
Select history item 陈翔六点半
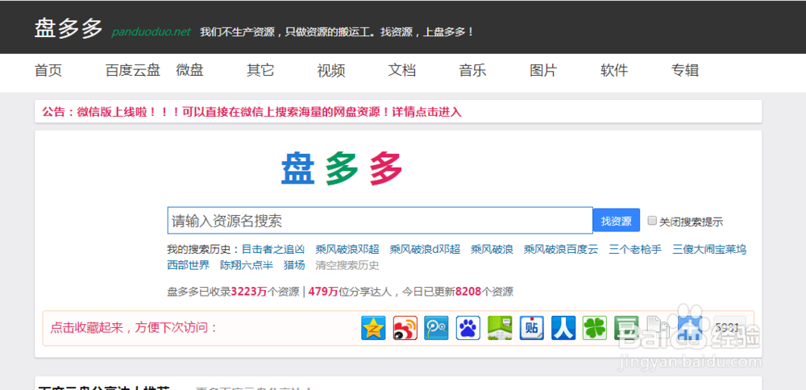point(247,265)
